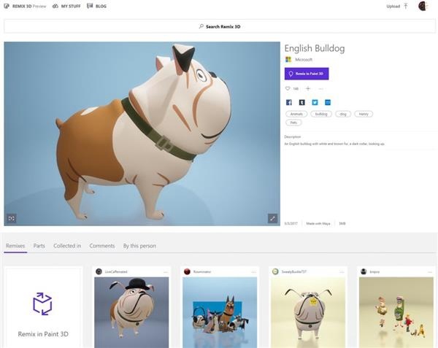Click the Remix in Paint 3D cube card
The image size is (438, 348).
coord(43,308)
